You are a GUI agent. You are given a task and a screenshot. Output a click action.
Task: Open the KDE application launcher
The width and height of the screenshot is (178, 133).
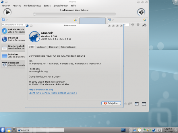pos(3,130)
